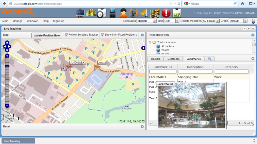Reload the page with browser refresh icon
Screen dimensions: 257x144
click(x=179, y=4)
